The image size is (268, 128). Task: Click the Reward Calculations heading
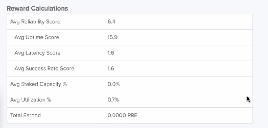tap(37, 8)
